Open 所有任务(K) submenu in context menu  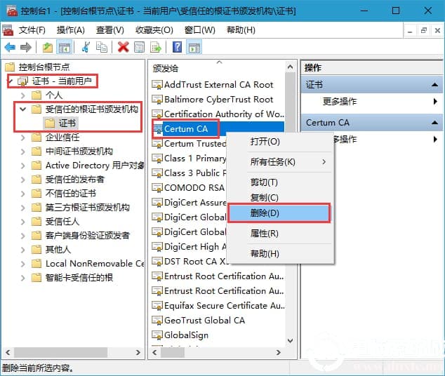click(280, 162)
